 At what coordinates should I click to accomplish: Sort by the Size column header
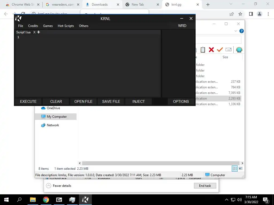(231, 57)
